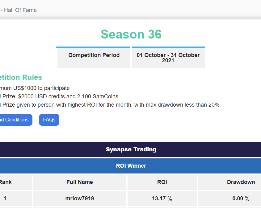Click the ROI column header
This screenshot has width=261, height=208.
click(162, 182)
